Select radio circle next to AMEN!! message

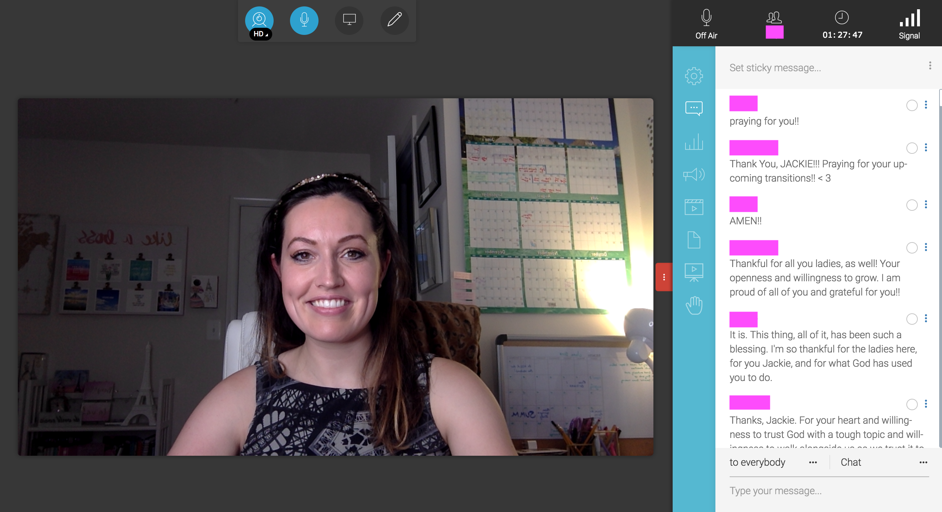pyautogui.click(x=912, y=205)
